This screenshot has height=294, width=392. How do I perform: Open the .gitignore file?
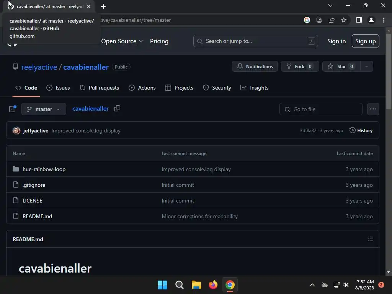[x=34, y=185]
